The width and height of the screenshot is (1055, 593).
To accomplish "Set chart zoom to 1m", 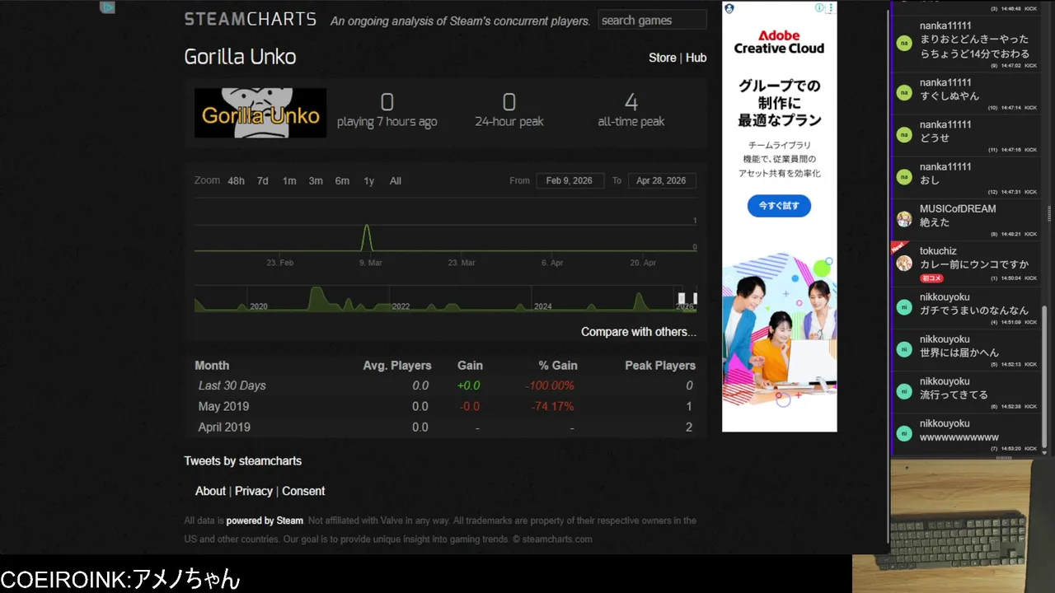I will pos(289,181).
